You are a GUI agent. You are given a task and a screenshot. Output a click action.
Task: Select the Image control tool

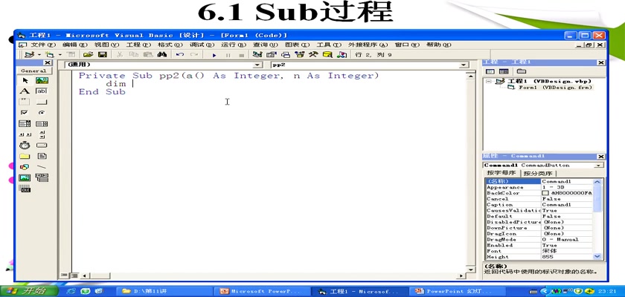tap(25, 177)
